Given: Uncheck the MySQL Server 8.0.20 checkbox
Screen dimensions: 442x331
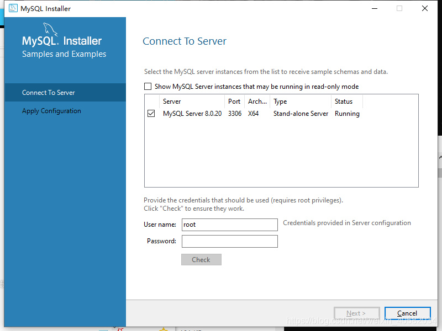Looking at the screenshot, I should tap(151, 114).
